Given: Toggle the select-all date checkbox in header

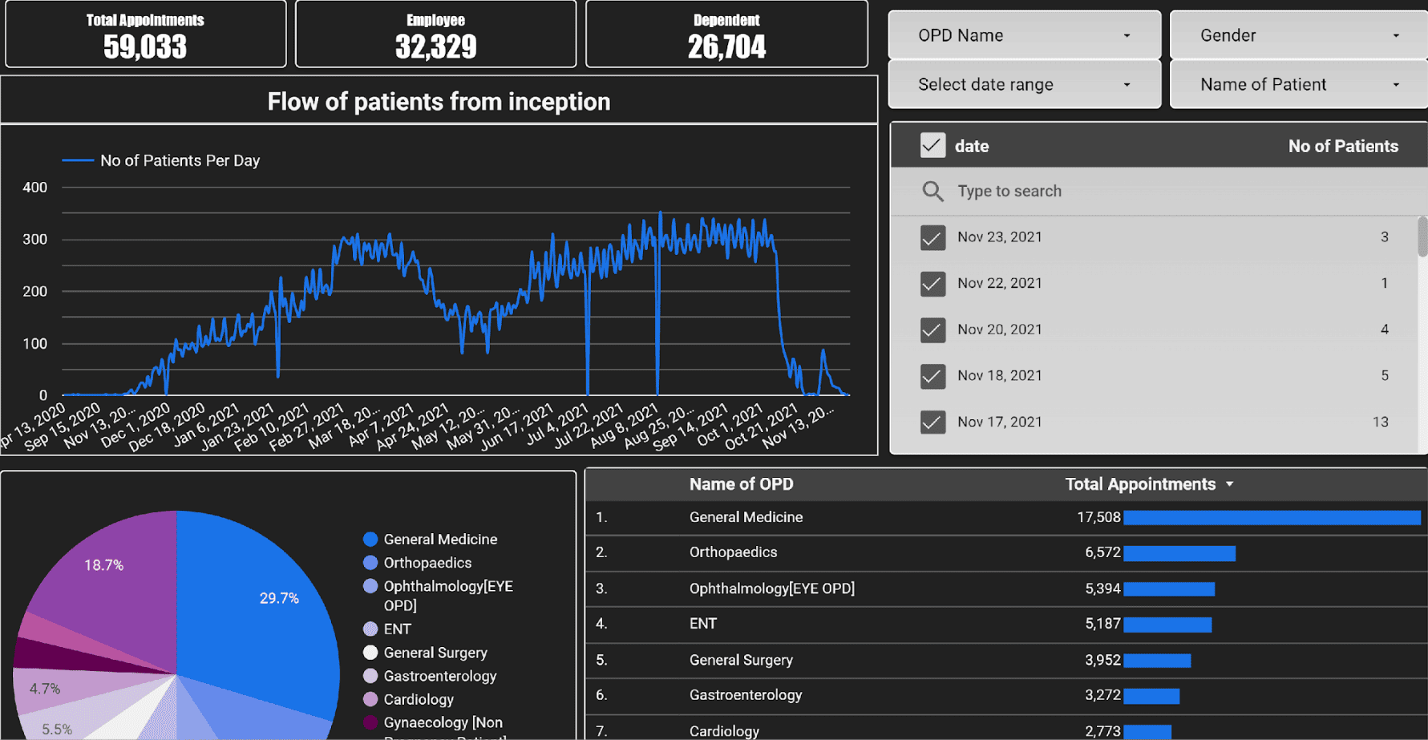Looking at the screenshot, I should [x=932, y=146].
